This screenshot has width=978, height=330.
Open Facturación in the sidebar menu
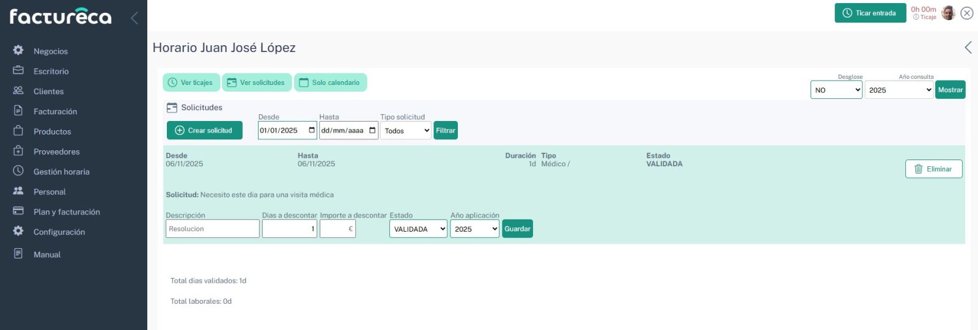55,111
